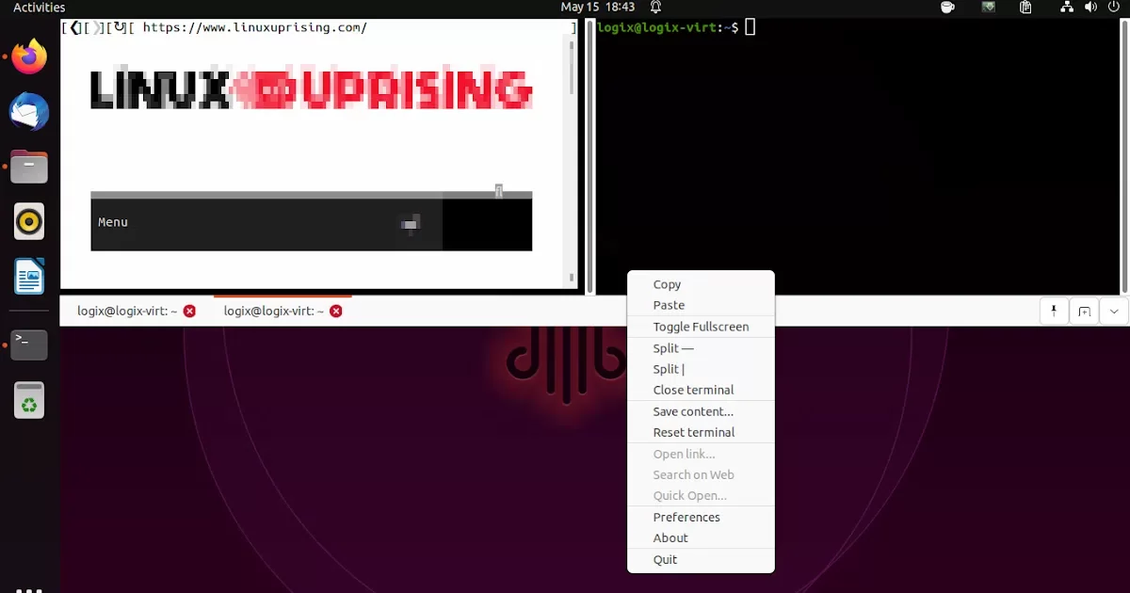Click Activities in the top bar

coord(38,8)
